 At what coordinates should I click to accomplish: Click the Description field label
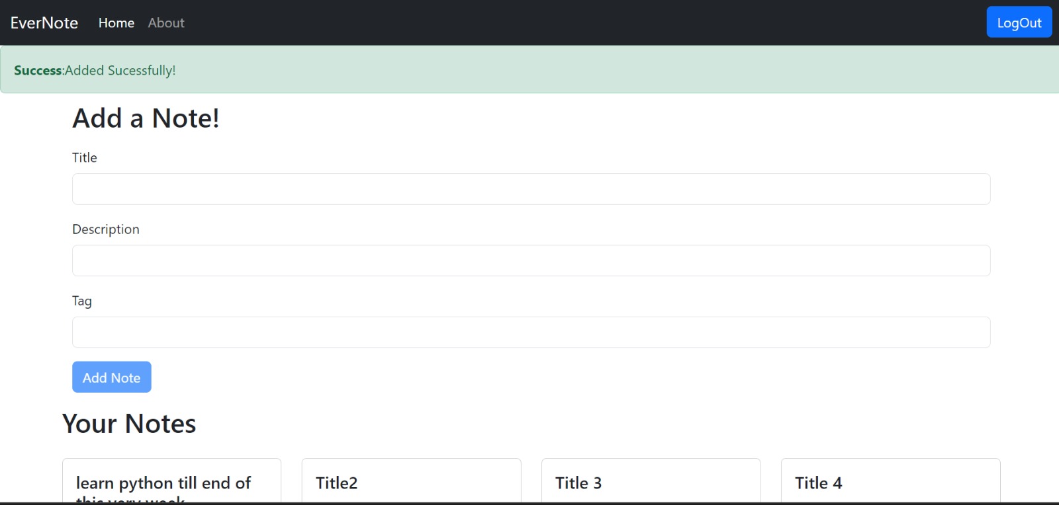pos(106,229)
